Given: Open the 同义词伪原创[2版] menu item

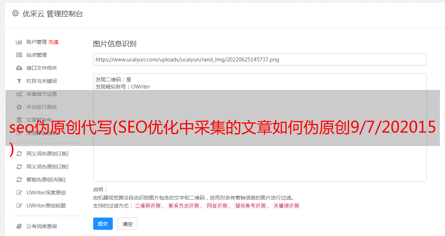Looking at the screenshot, I should (x=48, y=167).
